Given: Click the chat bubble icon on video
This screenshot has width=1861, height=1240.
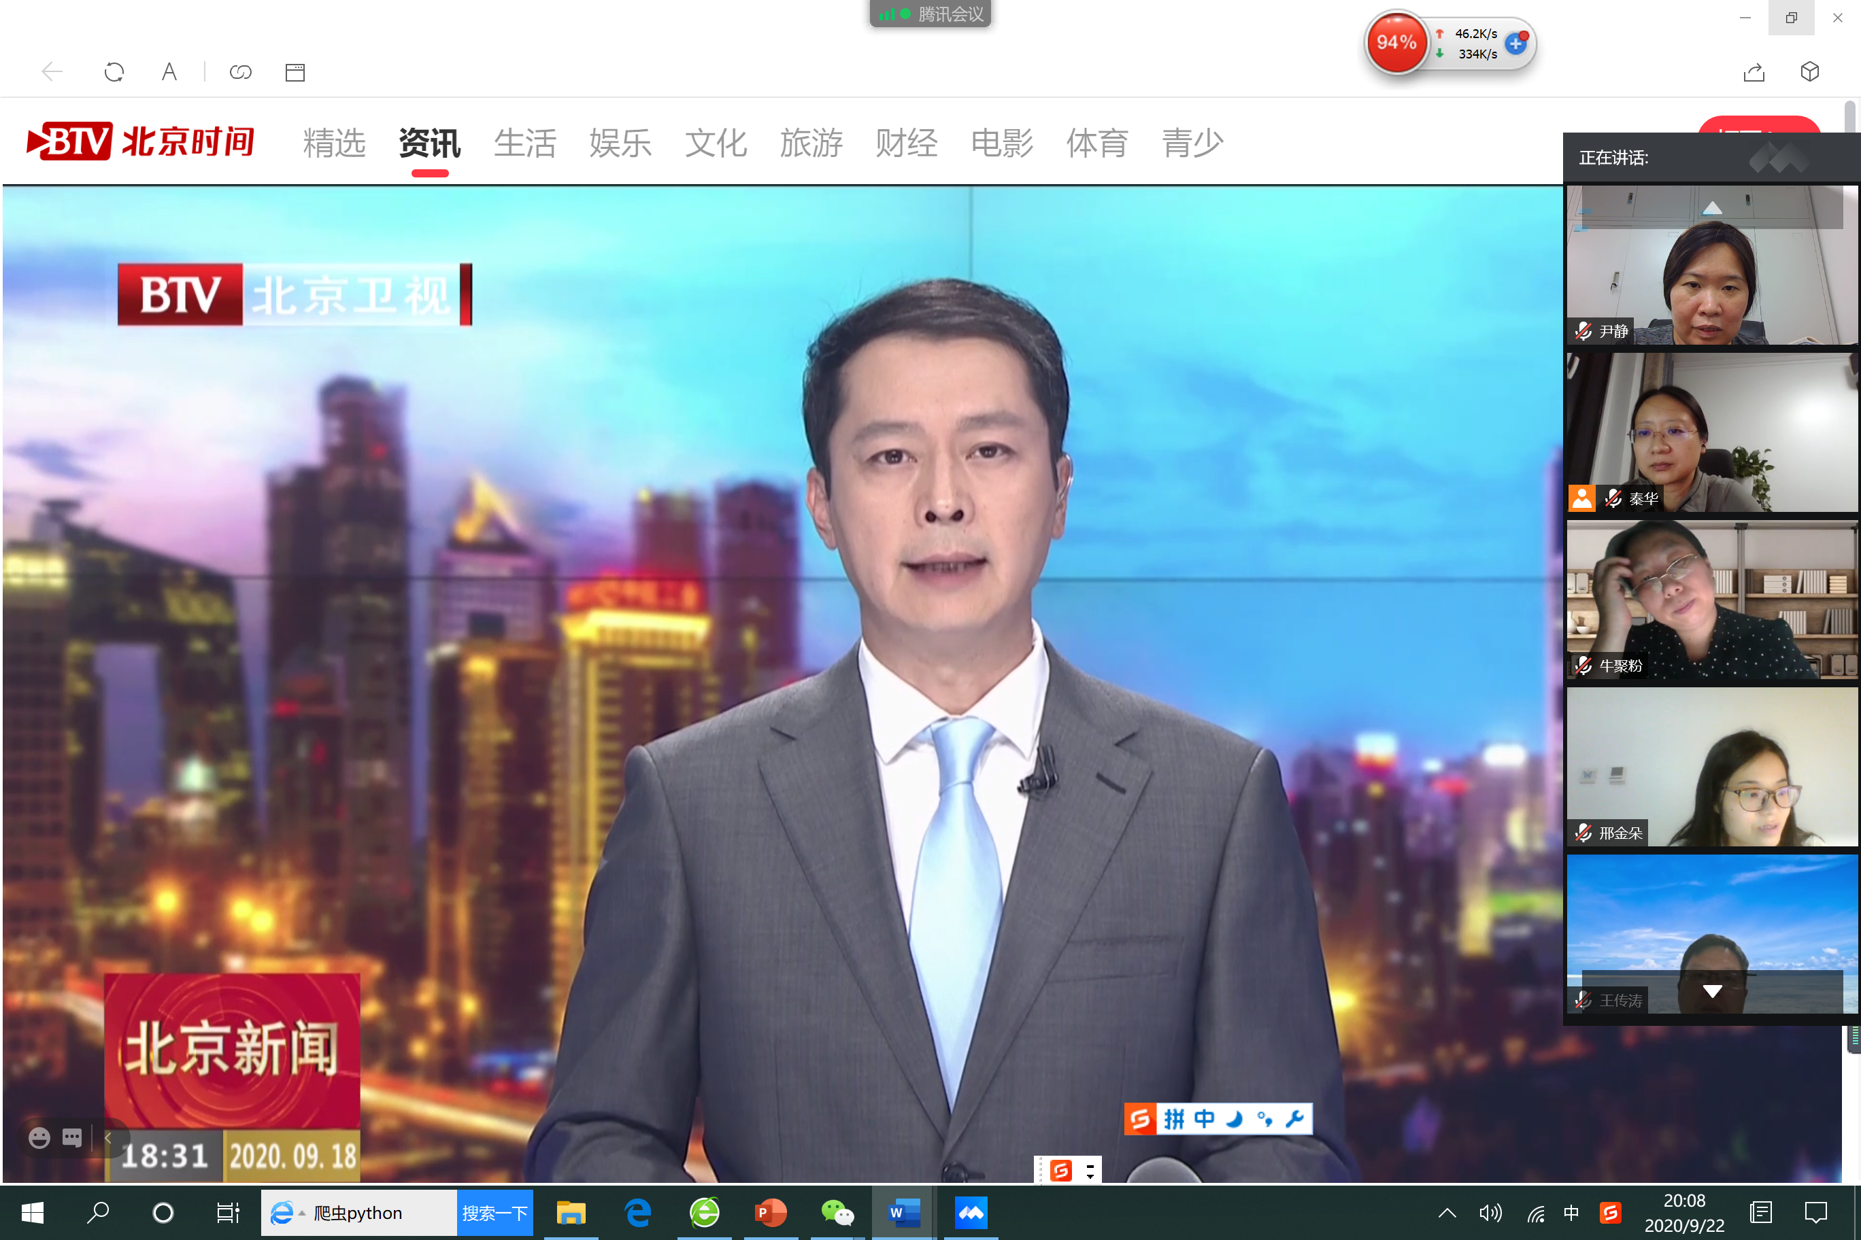Looking at the screenshot, I should [72, 1138].
